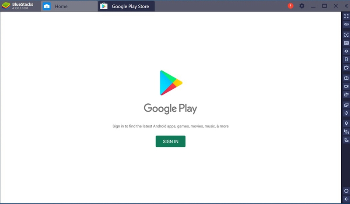Viewport: 350px width, 204px height.
Task: Click the 'Google Play' wordmark text
Action: 170,109
